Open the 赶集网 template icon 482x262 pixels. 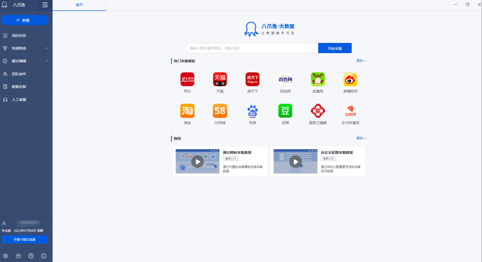coord(318,79)
